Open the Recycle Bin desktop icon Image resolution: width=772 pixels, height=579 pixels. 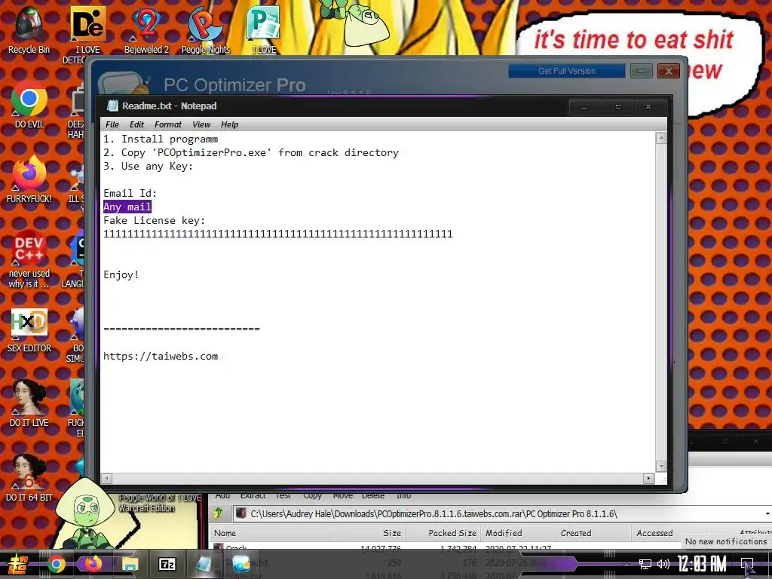coord(29,29)
